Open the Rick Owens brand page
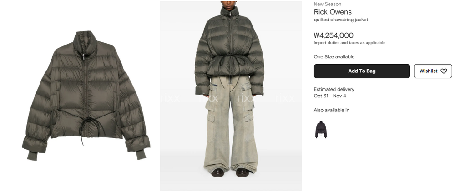The image size is (455, 192). 333,12
